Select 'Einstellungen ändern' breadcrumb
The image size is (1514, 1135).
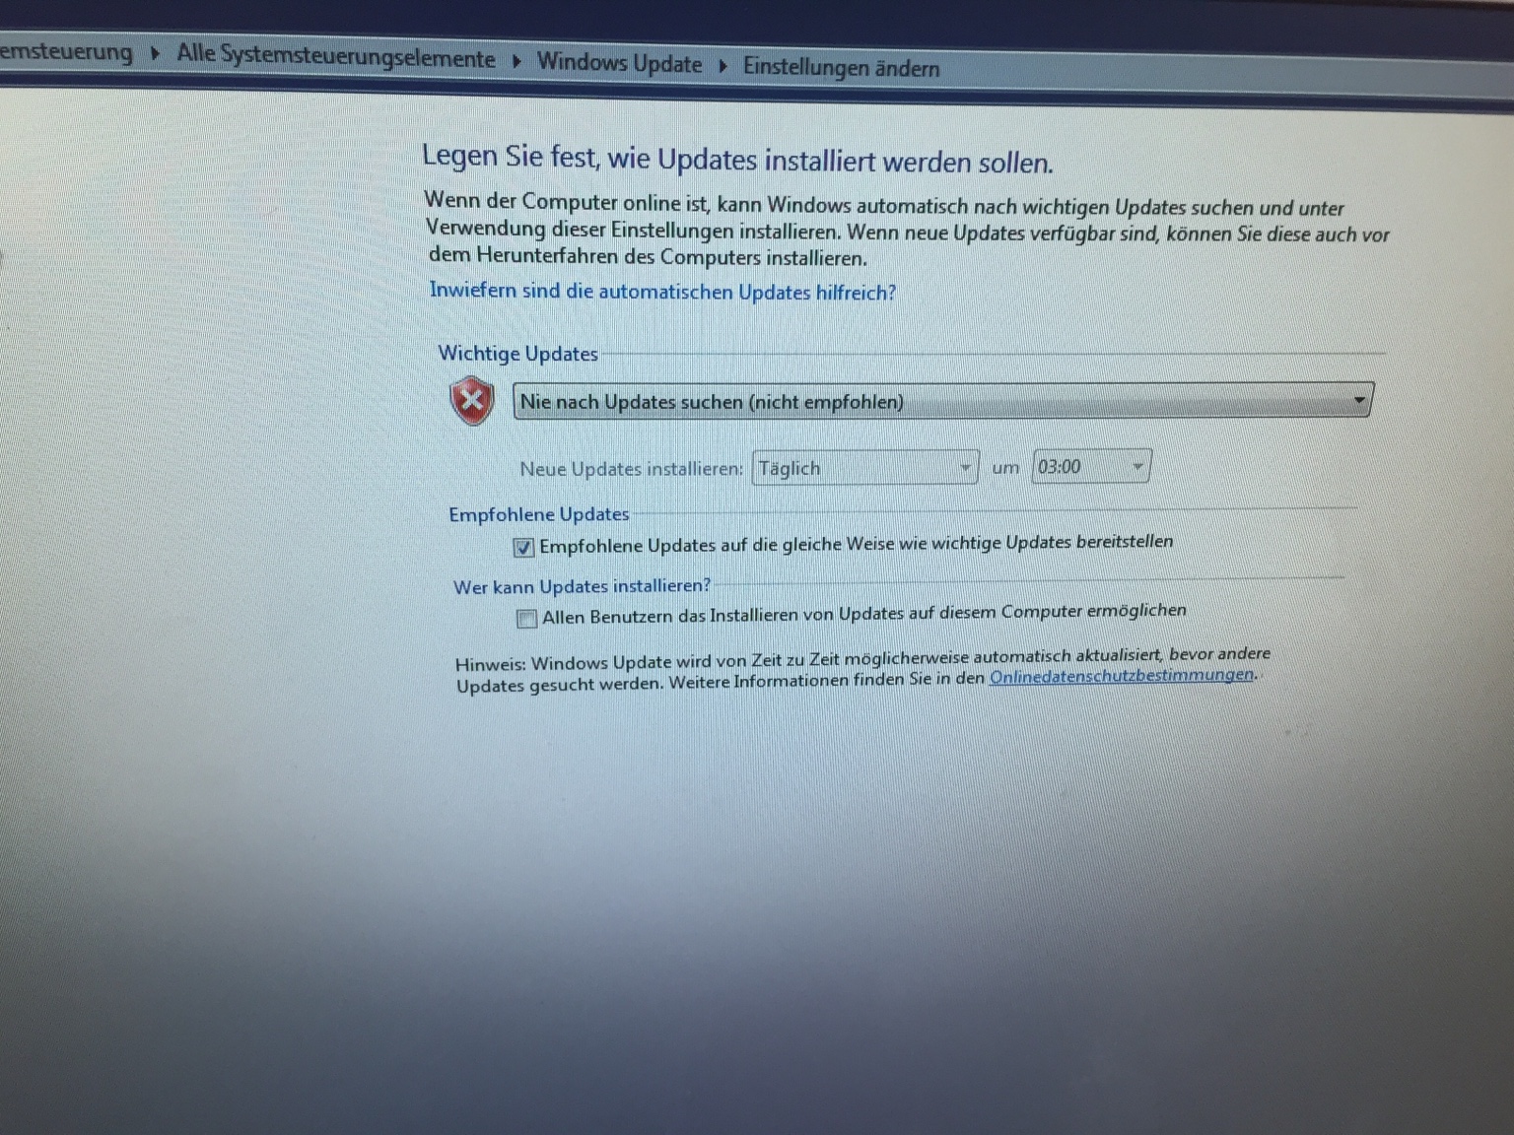tap(841, 68)
